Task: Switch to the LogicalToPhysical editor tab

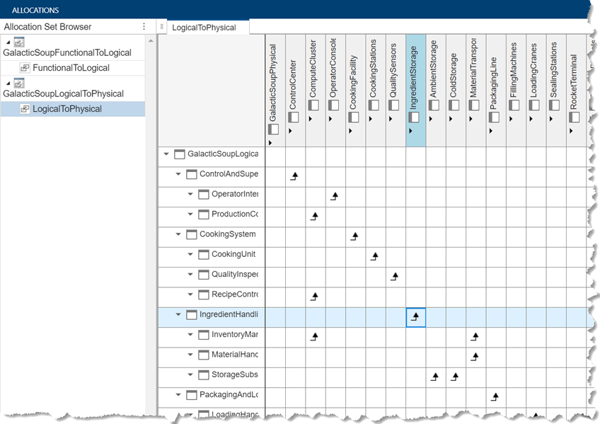Action: (x=205, y=27)
